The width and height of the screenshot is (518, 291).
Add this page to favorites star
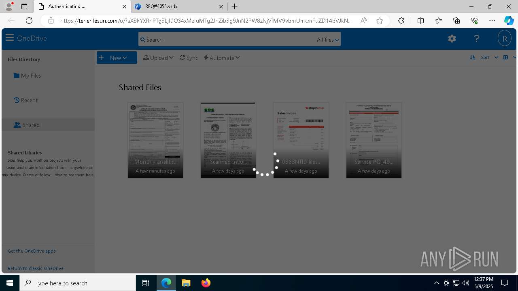380,21
